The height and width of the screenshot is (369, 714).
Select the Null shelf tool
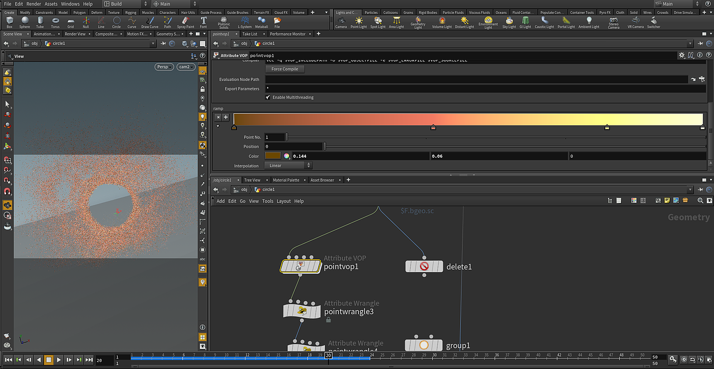(85, 22)
